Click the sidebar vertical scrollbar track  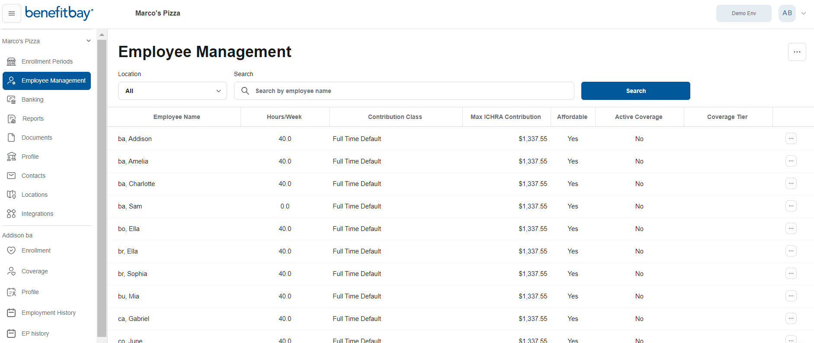(x=102, y=188)
